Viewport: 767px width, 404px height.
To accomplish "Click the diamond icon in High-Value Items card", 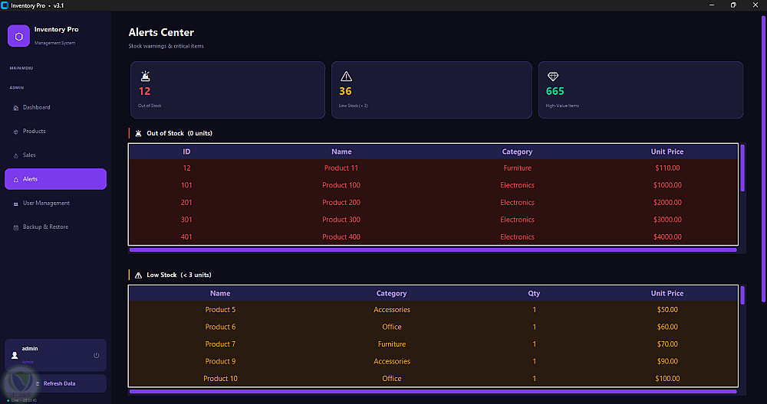I will point(553,77).
